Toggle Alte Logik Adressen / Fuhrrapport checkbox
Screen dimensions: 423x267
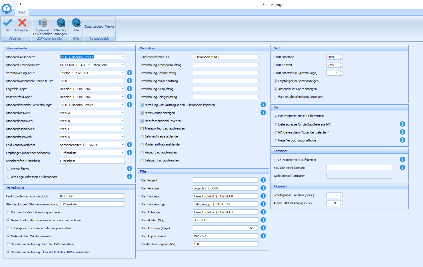click(8, 177)
